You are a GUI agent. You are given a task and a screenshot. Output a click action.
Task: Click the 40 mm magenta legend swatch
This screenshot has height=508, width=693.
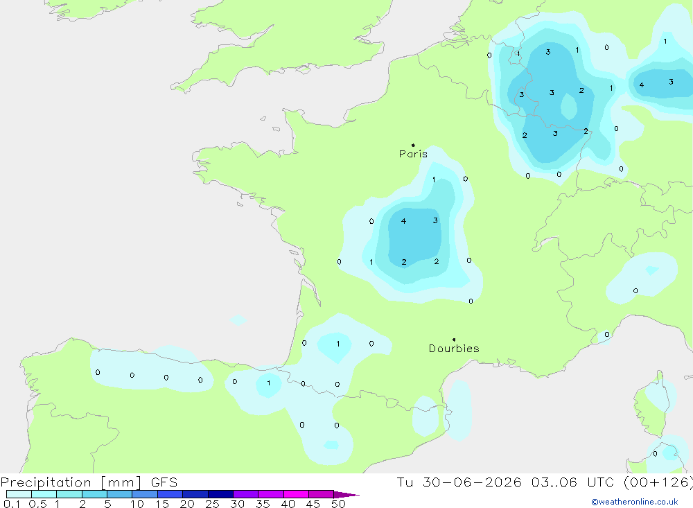pyautogui.click(x=296, y=494)
